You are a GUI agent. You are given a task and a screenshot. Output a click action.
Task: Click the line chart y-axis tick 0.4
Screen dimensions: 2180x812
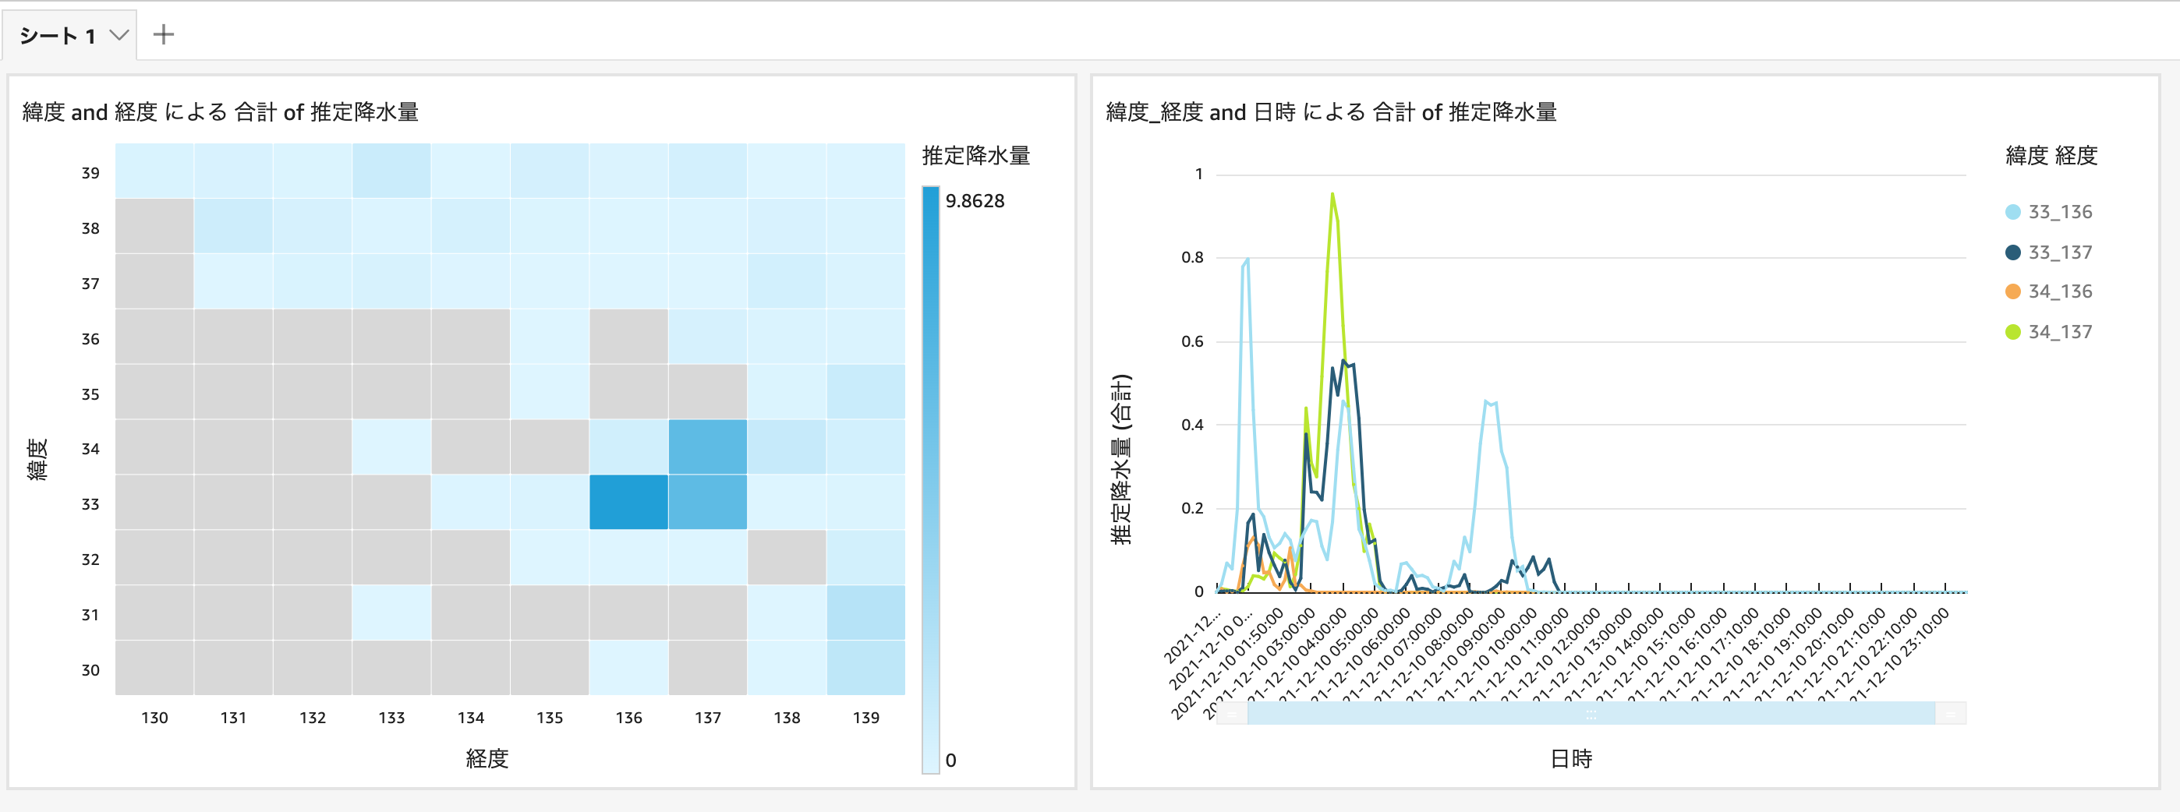point(1191,425)
